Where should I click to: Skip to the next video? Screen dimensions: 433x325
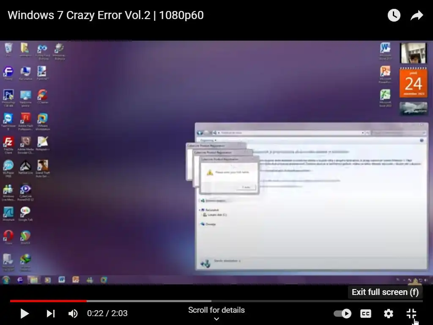[x=51, y=314]
